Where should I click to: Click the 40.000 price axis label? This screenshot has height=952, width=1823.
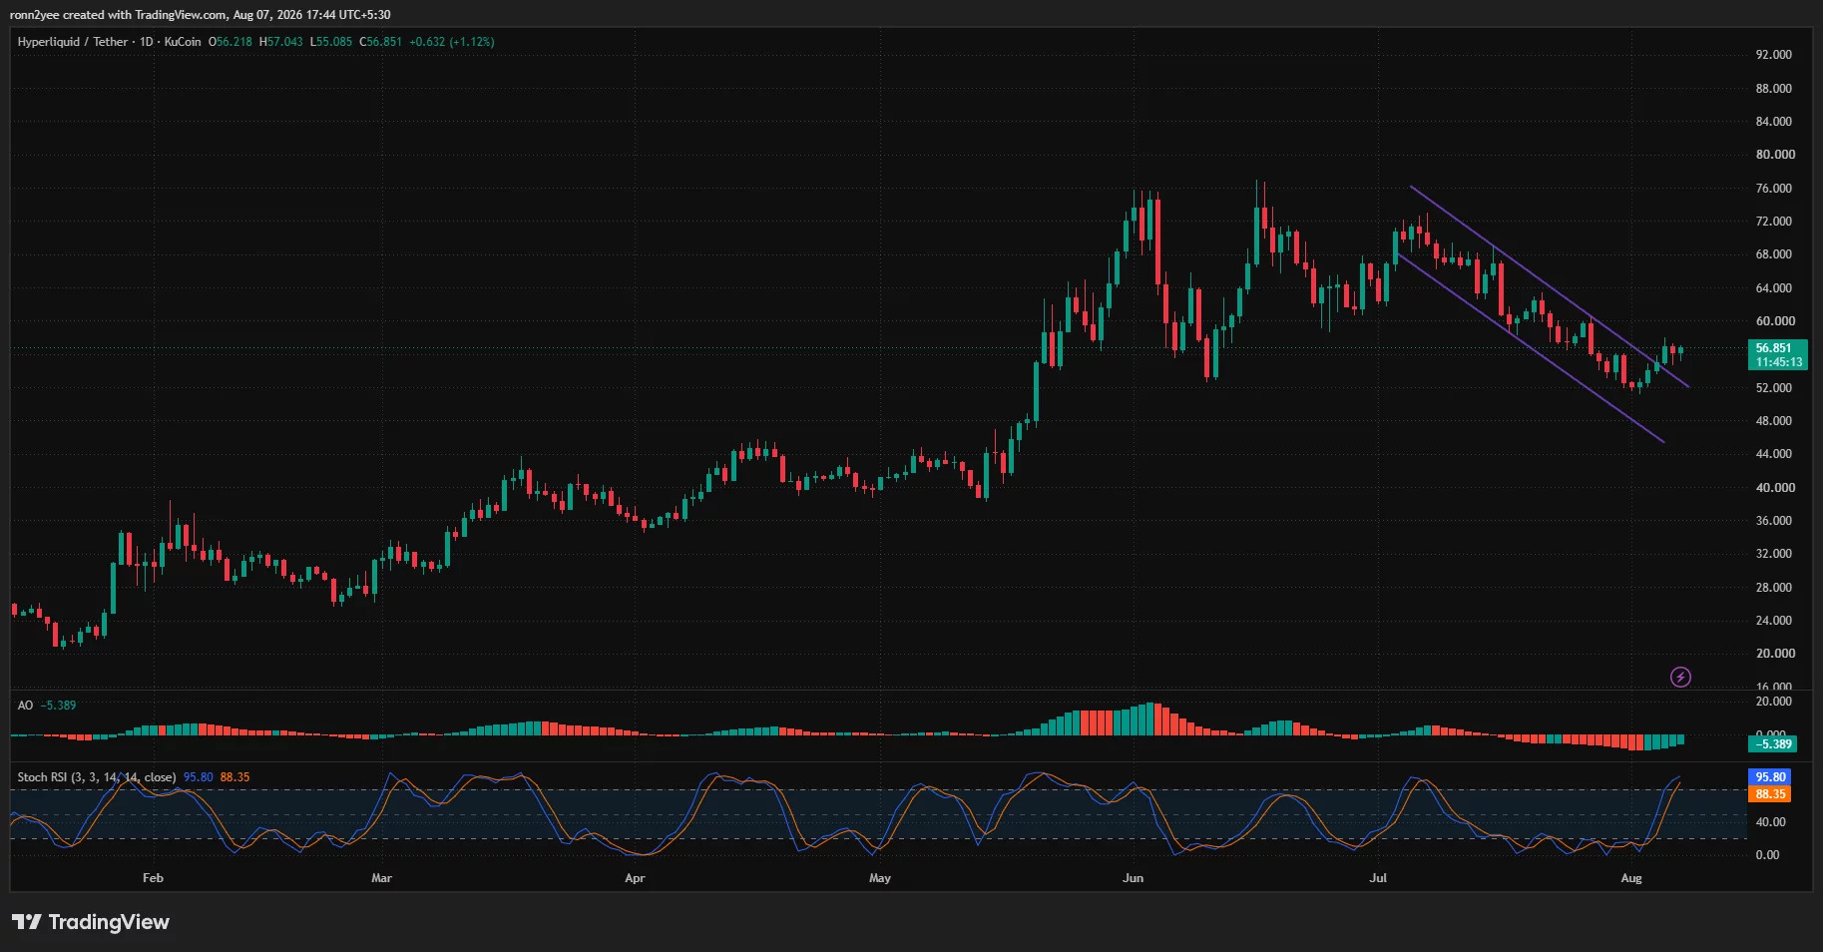(x=1775, y=488)
